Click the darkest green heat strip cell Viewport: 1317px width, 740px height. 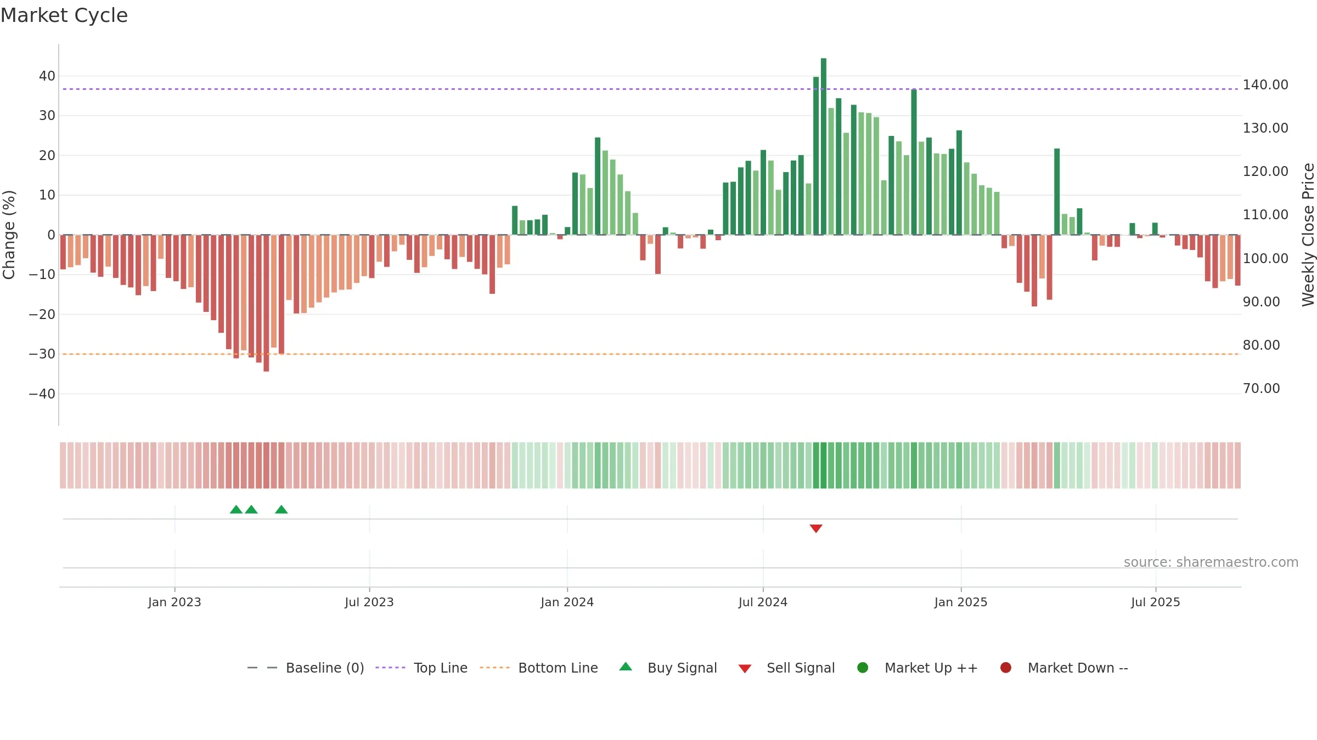[824, 465]
